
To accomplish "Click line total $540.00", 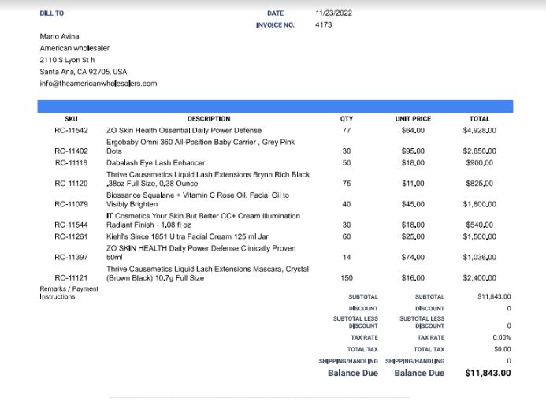I will click(480, 225).
